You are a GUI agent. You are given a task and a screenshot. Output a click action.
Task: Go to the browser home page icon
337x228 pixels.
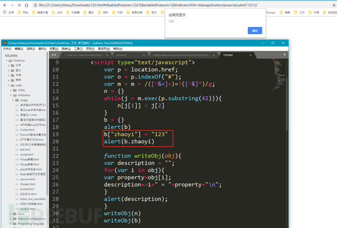pyautogui.click(x=26, y=5)
